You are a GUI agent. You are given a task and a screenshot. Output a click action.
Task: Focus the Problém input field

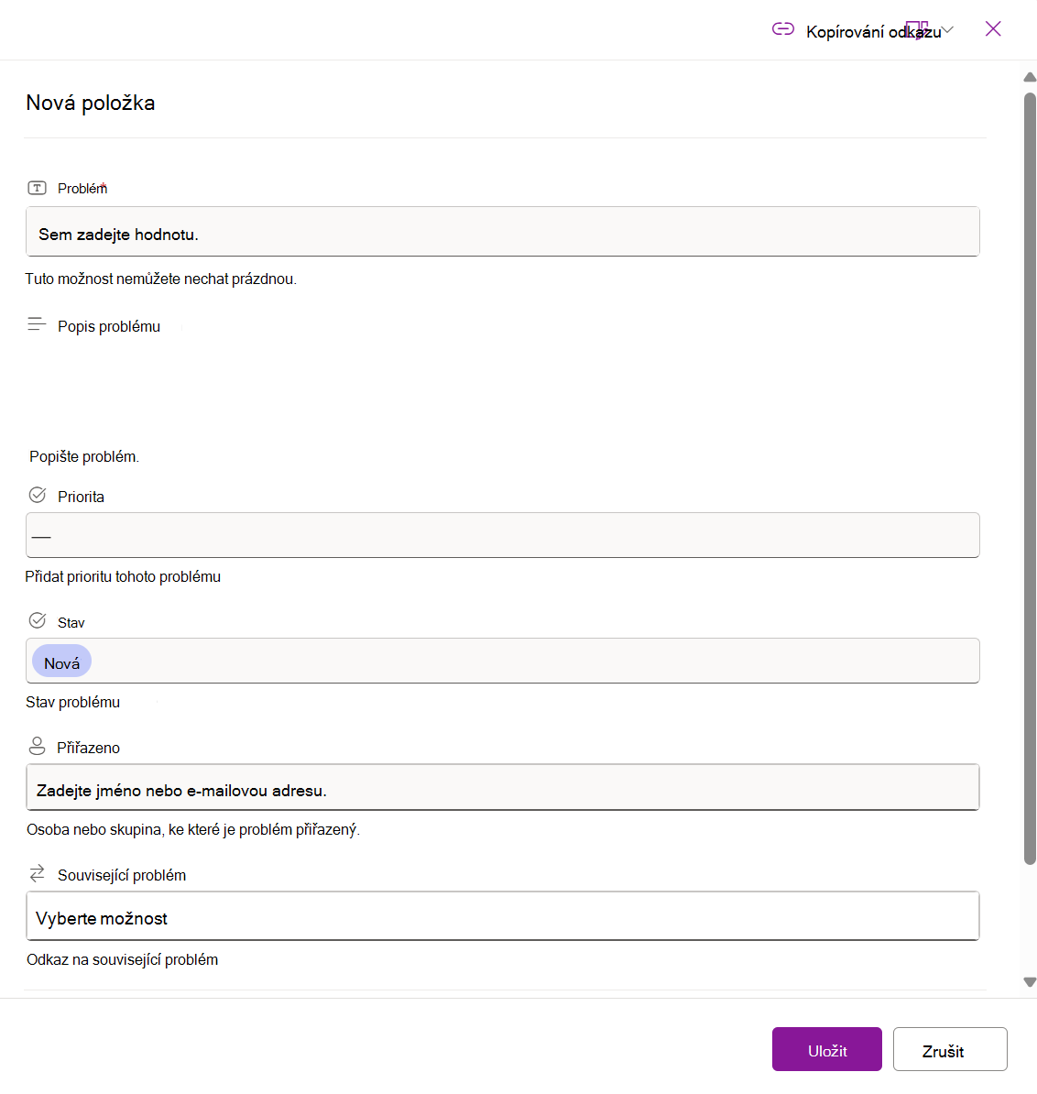pyautogui.click(x=502, y=232)
